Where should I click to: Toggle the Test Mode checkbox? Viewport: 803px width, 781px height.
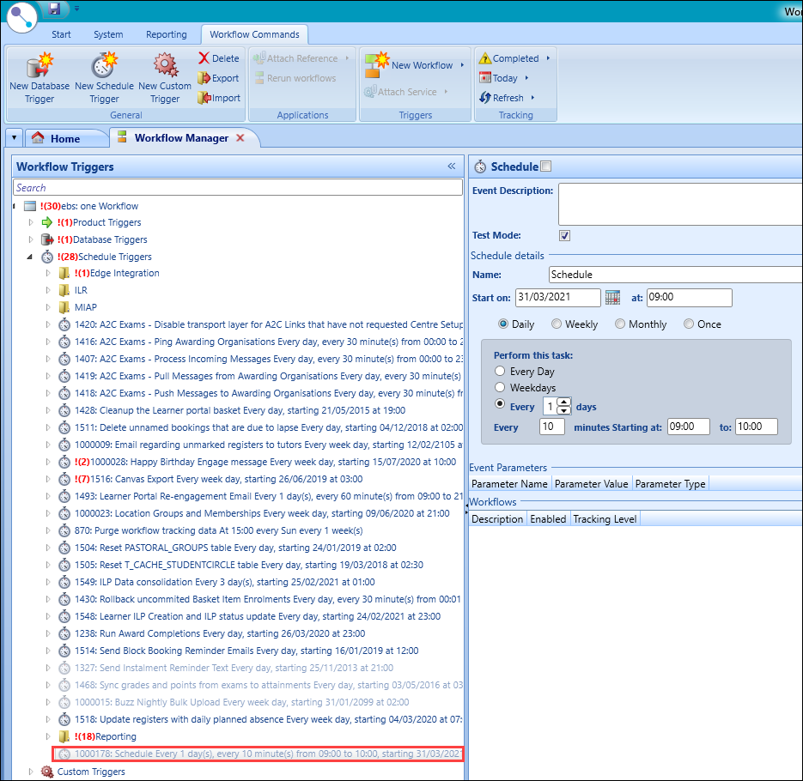point(564,235)
